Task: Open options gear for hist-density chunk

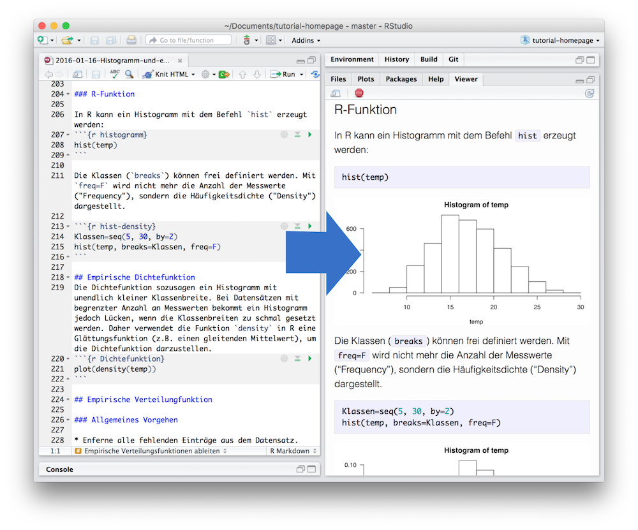Action: pyautogui.click(x=285, y=226)
